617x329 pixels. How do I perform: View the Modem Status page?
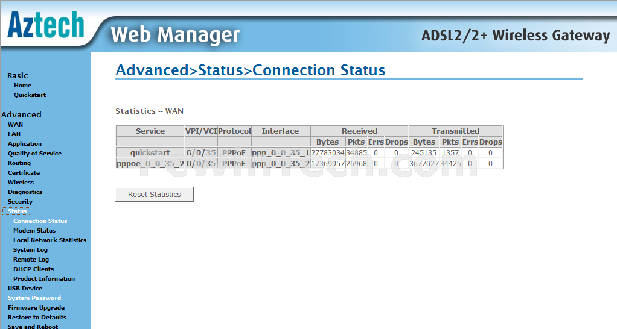pyautogui.click(x=34, y=230)
